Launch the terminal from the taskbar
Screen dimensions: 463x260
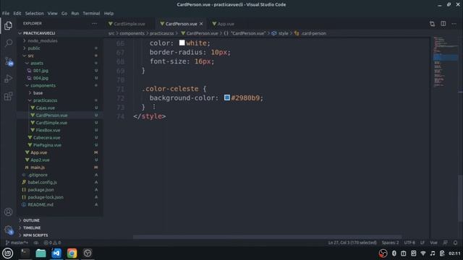[25, 253]
